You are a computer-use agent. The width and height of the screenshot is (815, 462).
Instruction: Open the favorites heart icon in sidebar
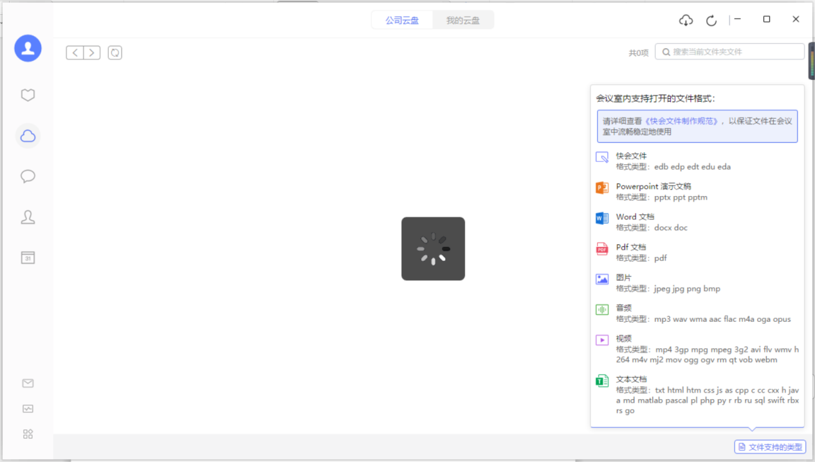point(28,95)
